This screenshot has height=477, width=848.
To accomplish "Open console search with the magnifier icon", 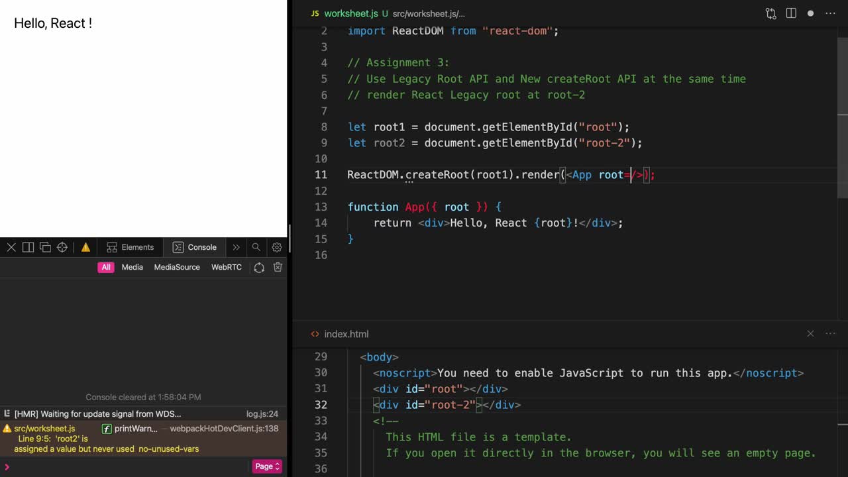I will 256,247.
